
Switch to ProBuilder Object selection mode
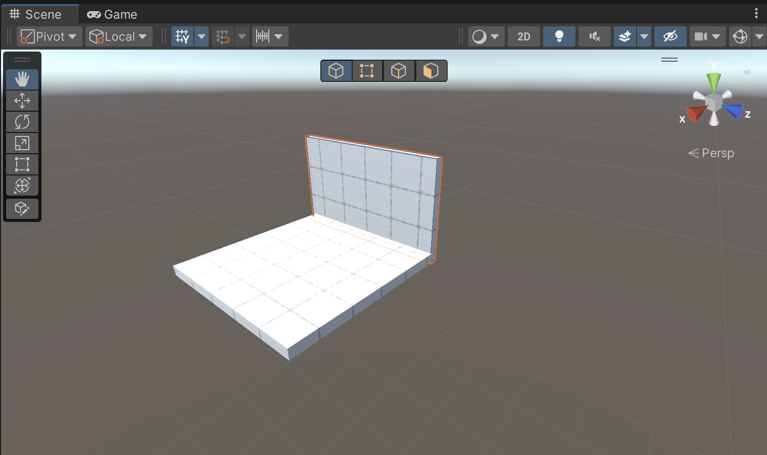point(336,71)
